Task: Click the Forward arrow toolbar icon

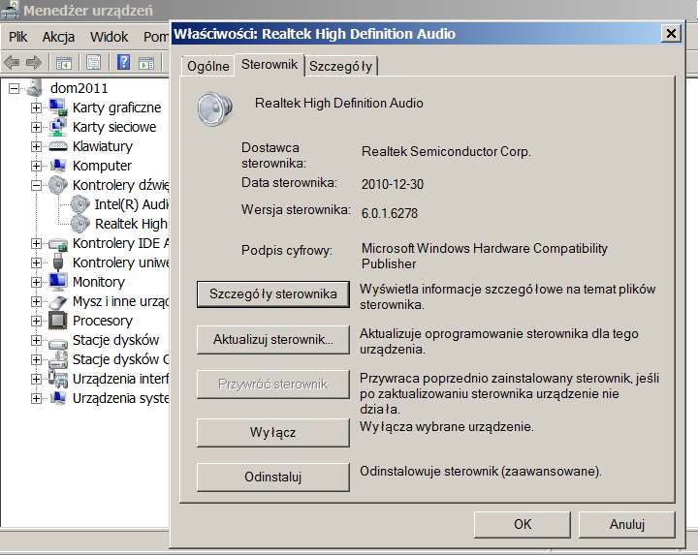Action: pyautogui.click(x=34, y=63)
